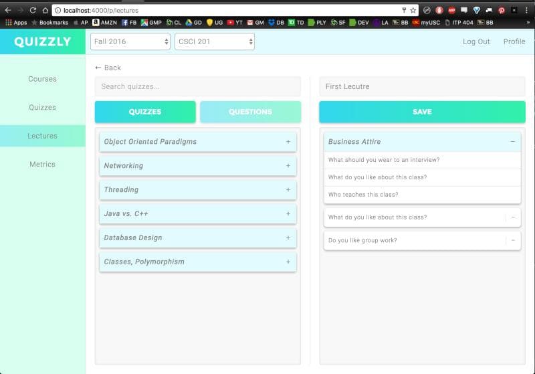Image resolution: width=535 pixels, height=374 pixels.
Task: Add the Networking quiz with its plus icon
Action: click(288, 166)
